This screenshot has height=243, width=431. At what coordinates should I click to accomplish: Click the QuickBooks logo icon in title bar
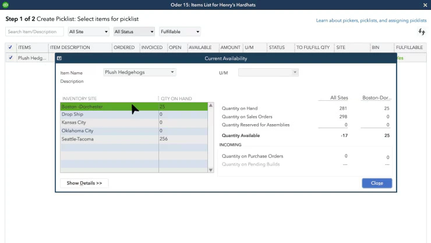click(x=5, y=5)
